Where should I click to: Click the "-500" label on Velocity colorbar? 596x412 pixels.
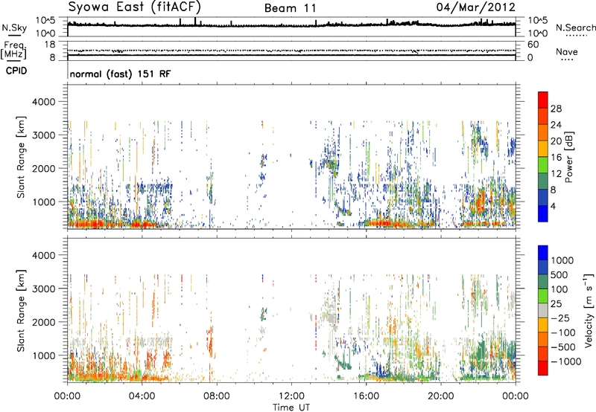(x=563, y=347)
